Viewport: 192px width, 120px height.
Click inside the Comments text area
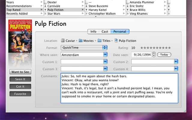pyautogui.click(x=119, y=88)
